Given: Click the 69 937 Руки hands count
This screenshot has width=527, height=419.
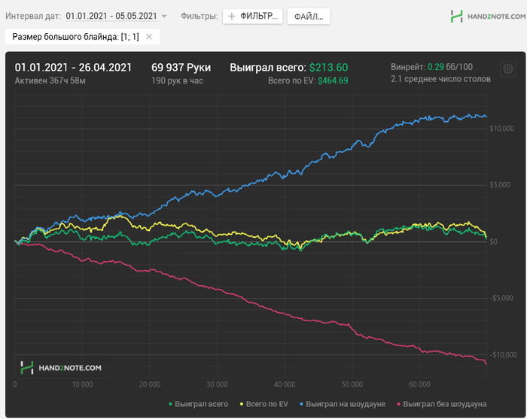Looking at the screenshot, I should pos(181,68).
